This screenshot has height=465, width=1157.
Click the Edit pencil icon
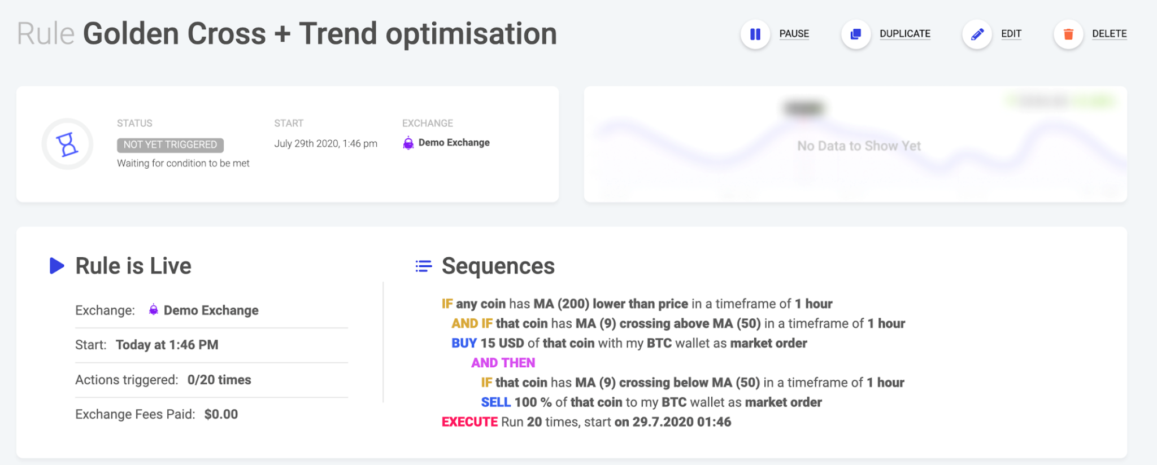pyautogui.click(x=977, y=34)
